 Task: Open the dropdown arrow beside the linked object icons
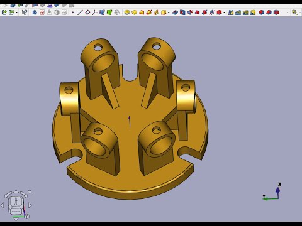tap(16, 13)
